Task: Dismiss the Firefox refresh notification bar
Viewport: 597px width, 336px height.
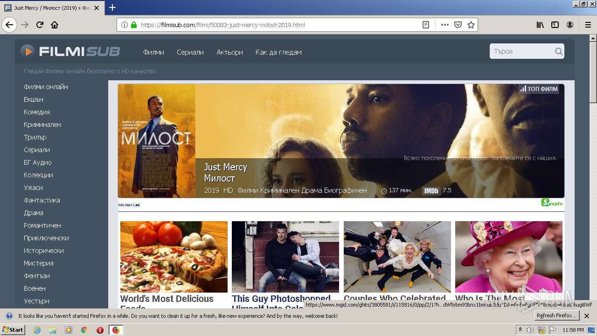Action: (x=587, y=316)
